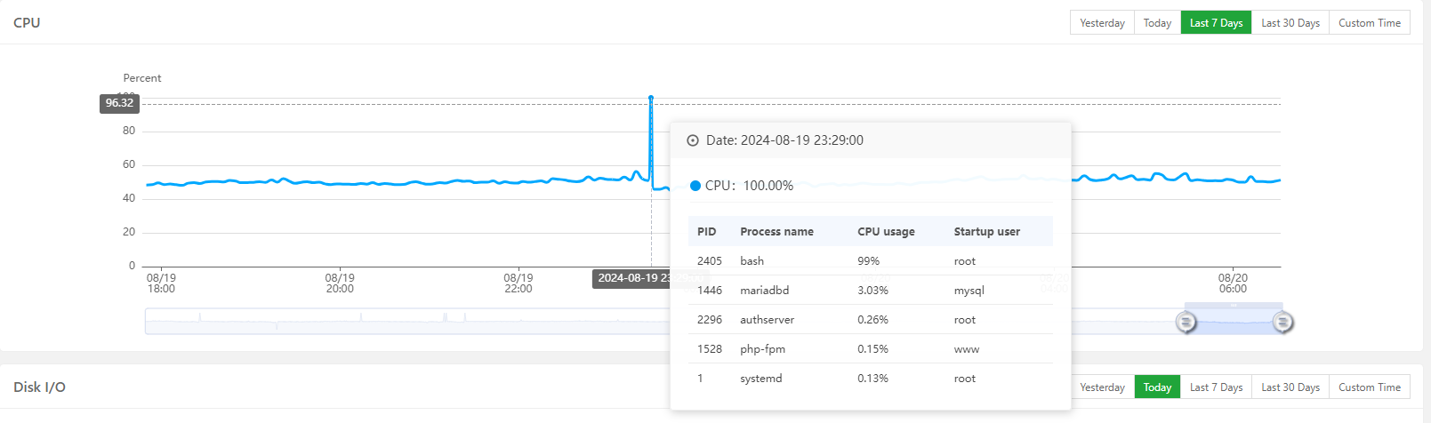The height and width of the screenshot is (423, 1431).
Task: Click the clock icon beside the tooltip date
Action: tap(693, 140)
